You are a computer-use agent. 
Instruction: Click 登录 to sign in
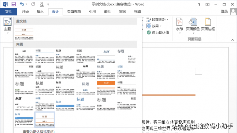coord(224,11)
